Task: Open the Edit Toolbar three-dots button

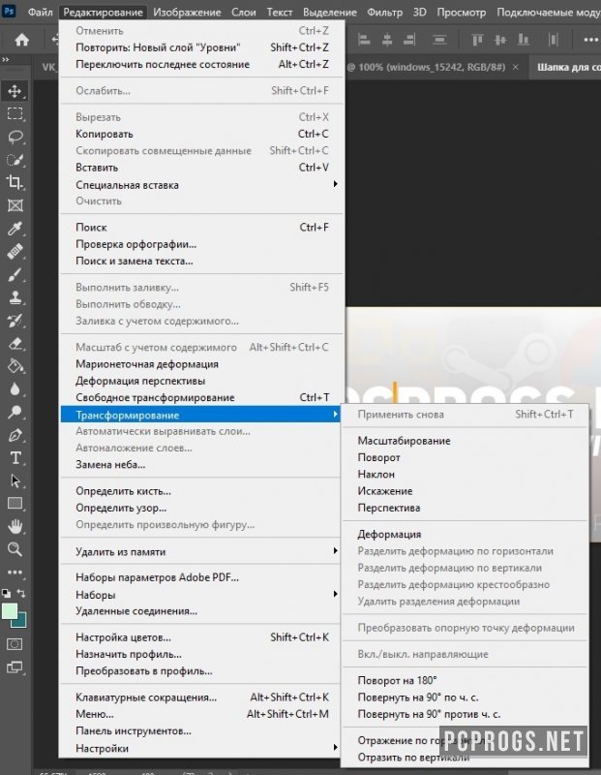Action: point(15,573)
